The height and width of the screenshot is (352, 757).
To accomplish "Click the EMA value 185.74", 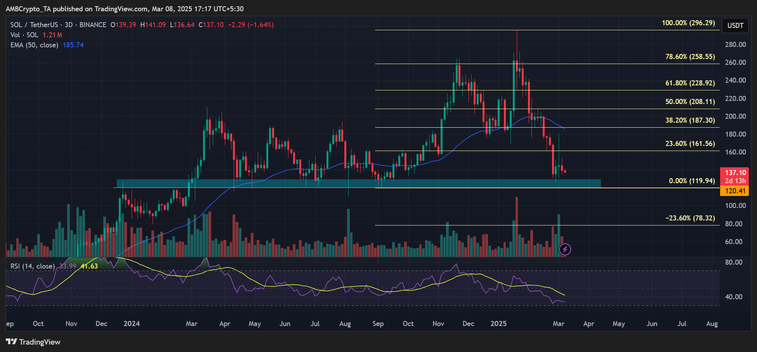I will [73, 45].
